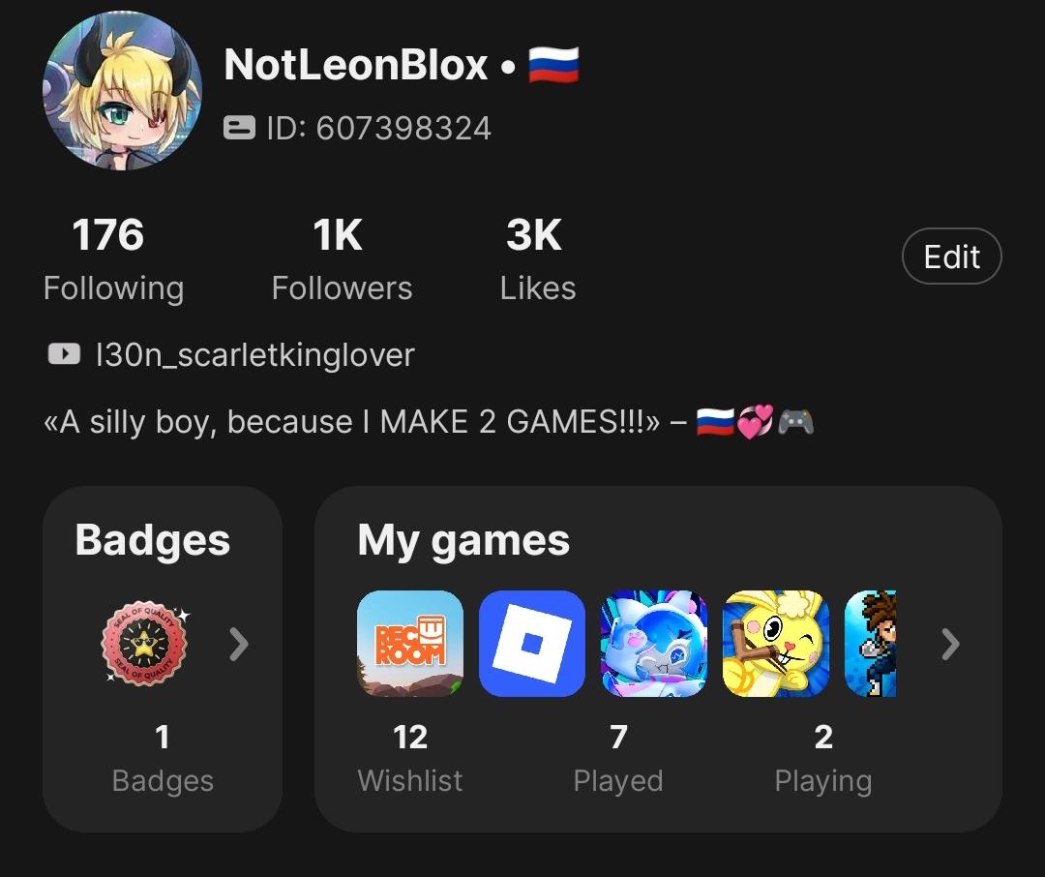This screenshot has width=1045, height=877.
Task: Open the Roblox game icon
Action: click(532, 644)
